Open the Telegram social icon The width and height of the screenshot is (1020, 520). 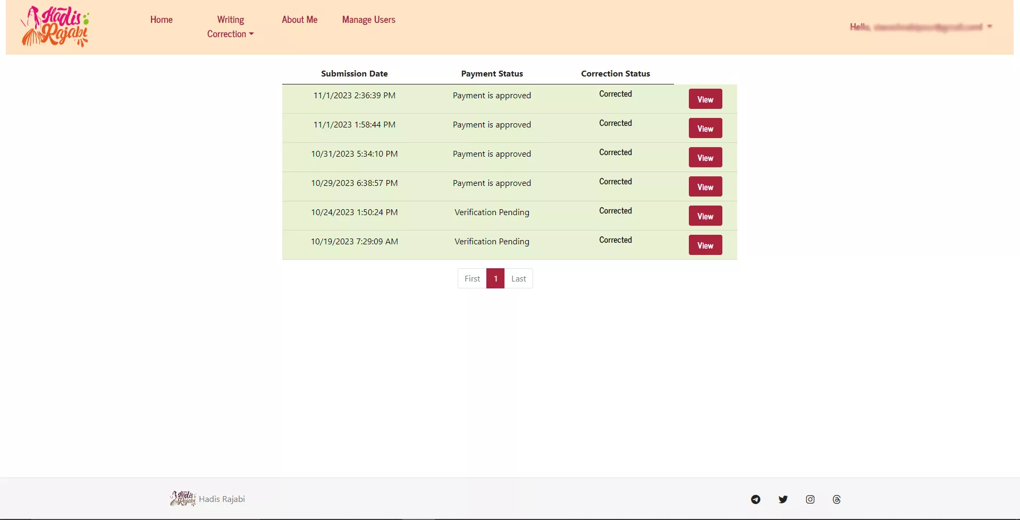pos(755,499)
